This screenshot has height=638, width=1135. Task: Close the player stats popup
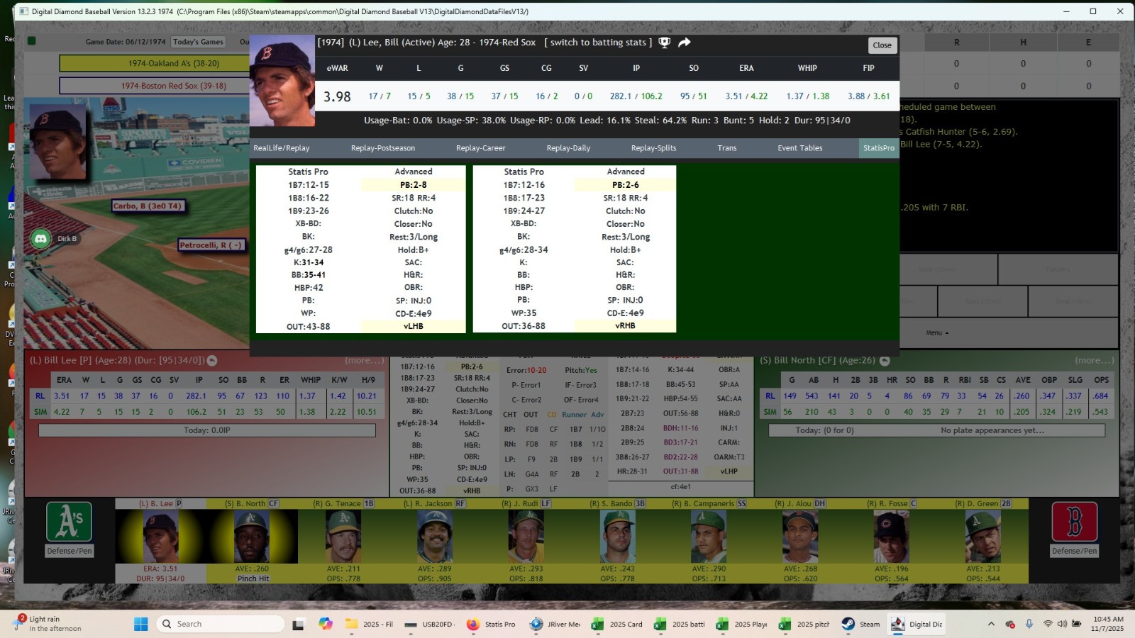tap(882, 45)
